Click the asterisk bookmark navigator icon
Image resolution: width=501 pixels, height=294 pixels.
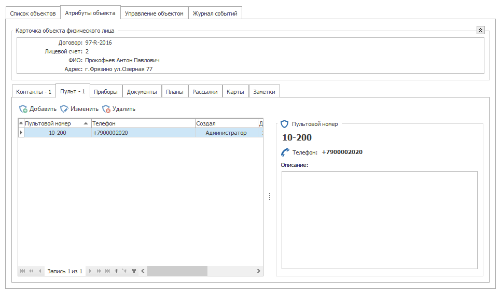pyautogui.click(x=116, y=271)
